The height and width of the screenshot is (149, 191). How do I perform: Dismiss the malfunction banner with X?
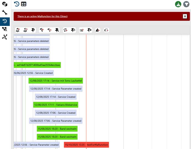[x=185, y=16]
